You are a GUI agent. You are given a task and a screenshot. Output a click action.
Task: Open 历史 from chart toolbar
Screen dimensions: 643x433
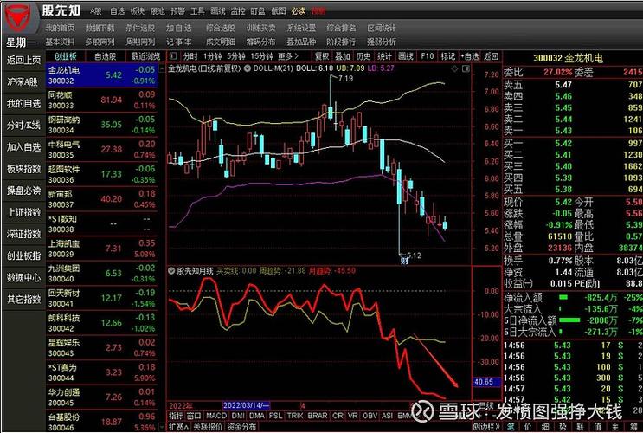(363, 56)
